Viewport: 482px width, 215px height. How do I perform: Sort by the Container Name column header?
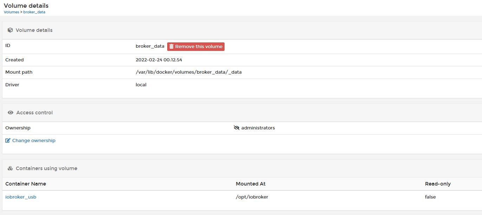tap(26, 184)
